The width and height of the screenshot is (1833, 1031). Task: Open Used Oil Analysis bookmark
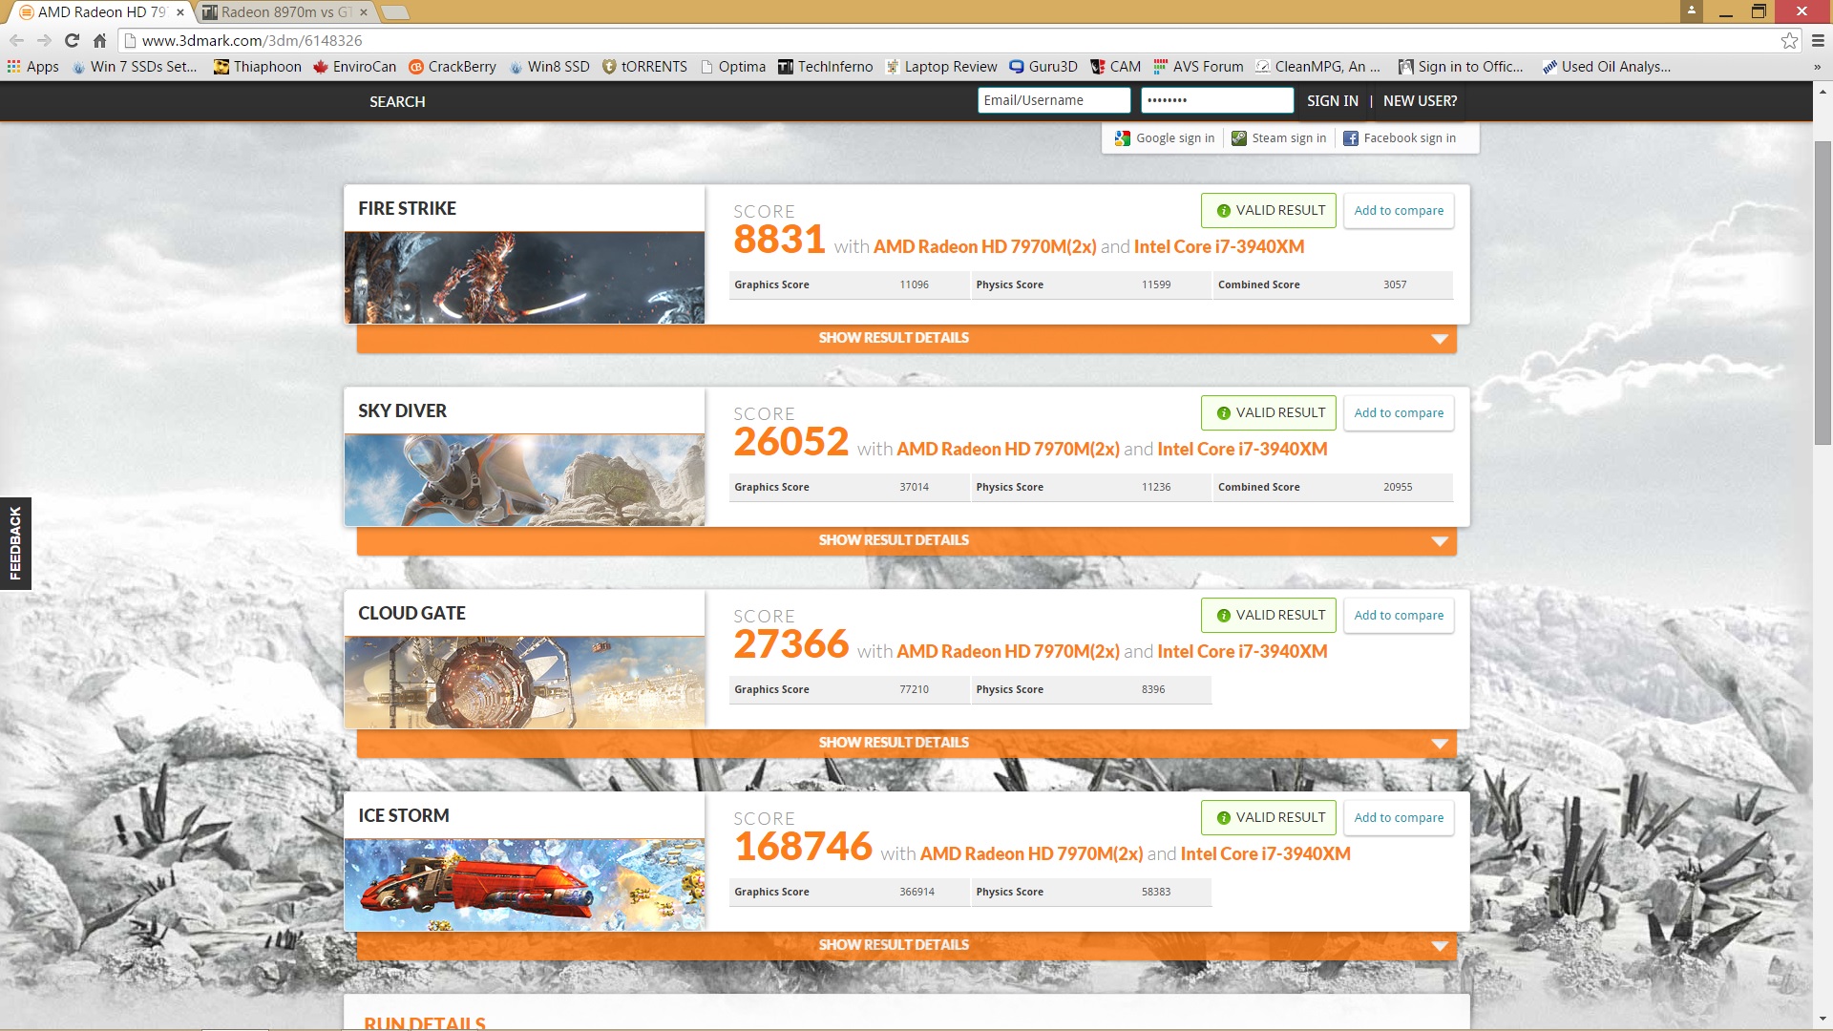coord(1607,67)
